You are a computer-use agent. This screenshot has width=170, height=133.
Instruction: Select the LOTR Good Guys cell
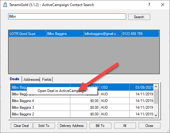27,34
